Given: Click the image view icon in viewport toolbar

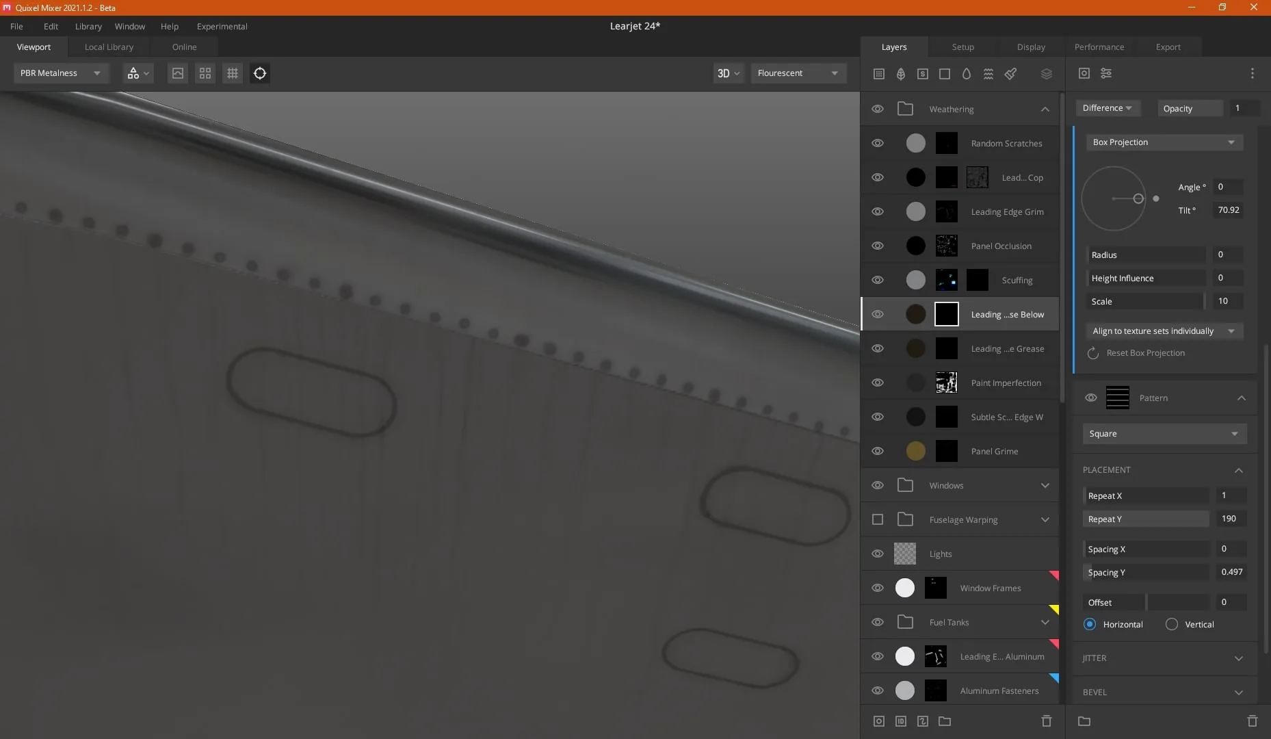Looking at the screenshot, I should [178, 73].
